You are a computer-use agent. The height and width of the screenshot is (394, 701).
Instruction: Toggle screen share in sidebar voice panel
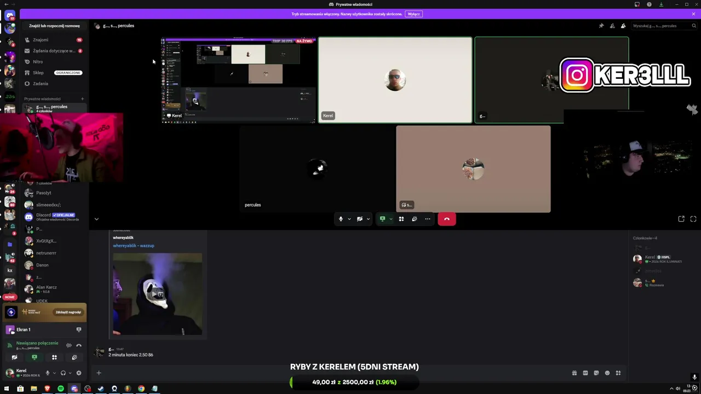pos(35,357)
